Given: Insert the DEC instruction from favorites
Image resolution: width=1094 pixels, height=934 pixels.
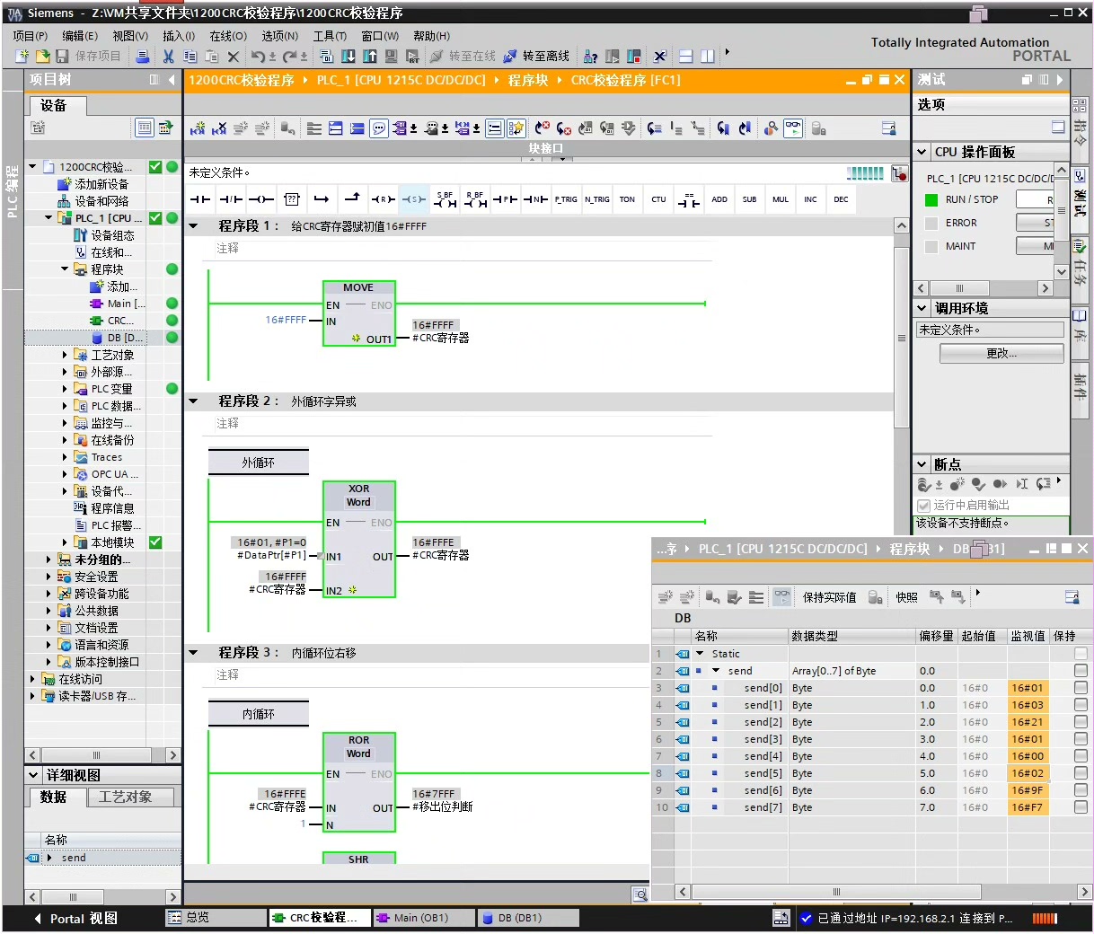Looking at the screenshot, I should pos(841,199).
